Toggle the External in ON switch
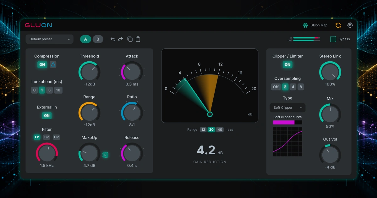 click(x=47, y=116)
